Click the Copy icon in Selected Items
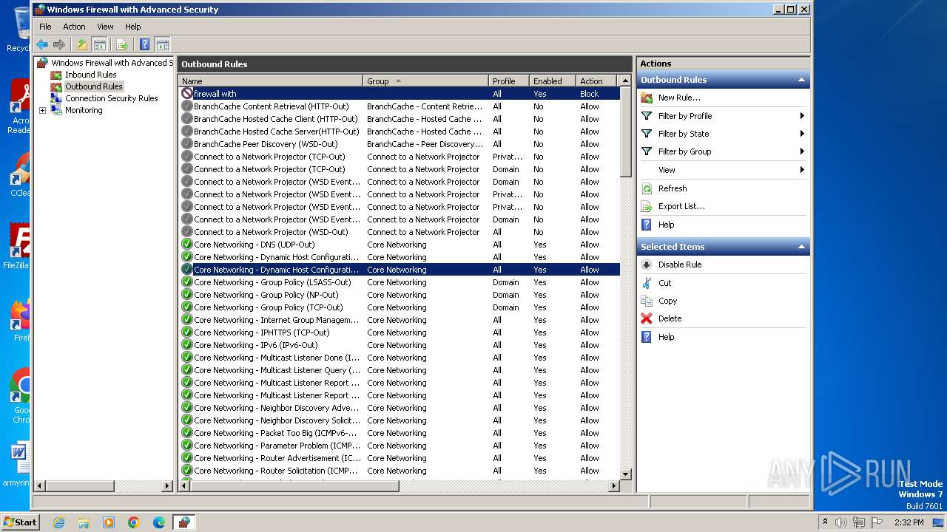 647,301
